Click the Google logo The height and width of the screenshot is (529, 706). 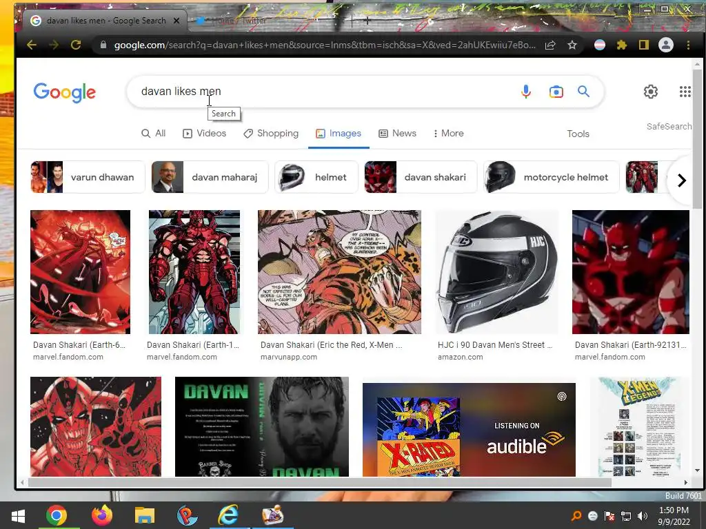64,93
